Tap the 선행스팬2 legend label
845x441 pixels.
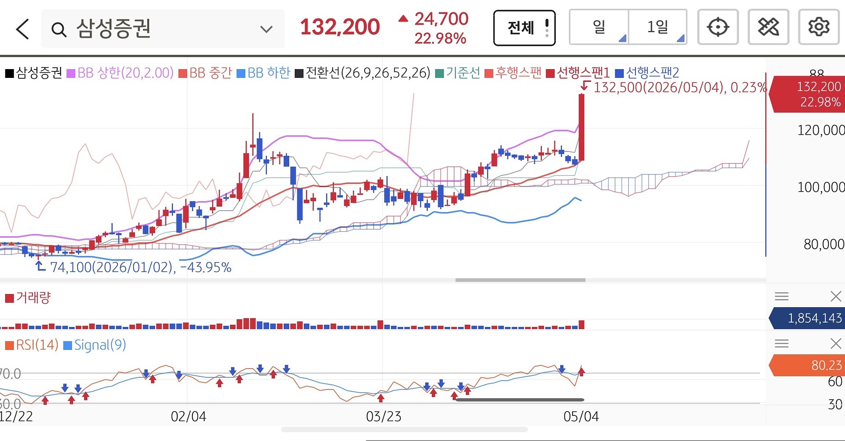[x=653, y=73]
